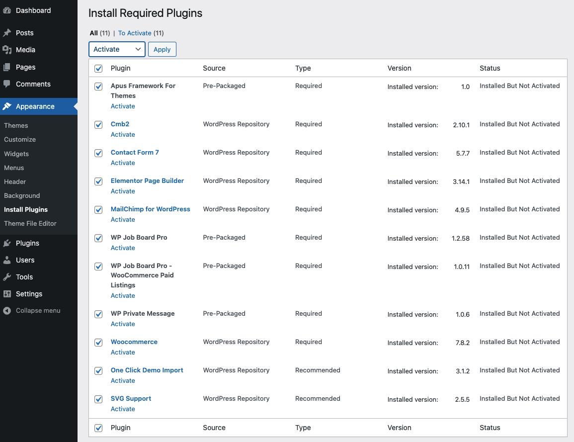The width and height of the screenshot is (574, 442).
Task: Open the One Click Demo Import name link
Action: (147, 370)
